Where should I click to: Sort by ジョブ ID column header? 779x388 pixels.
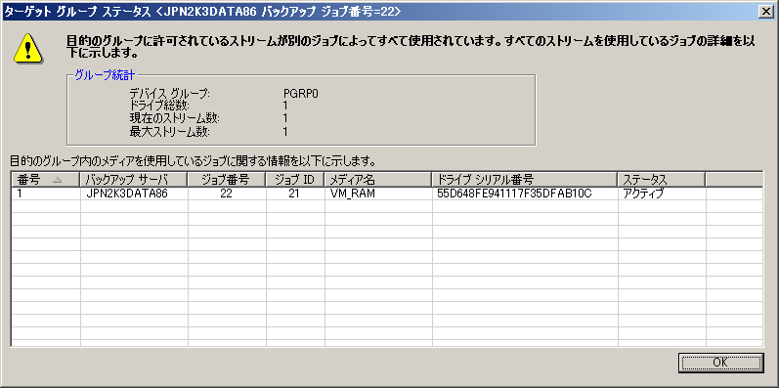295,180
